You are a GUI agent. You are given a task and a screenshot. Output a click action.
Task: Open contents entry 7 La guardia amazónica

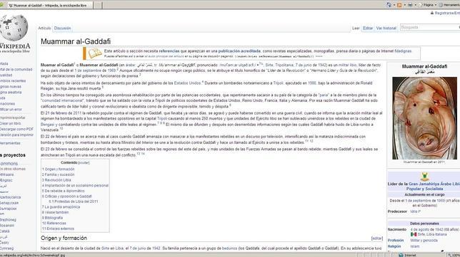pyautogui.click(x=61, y=206)
